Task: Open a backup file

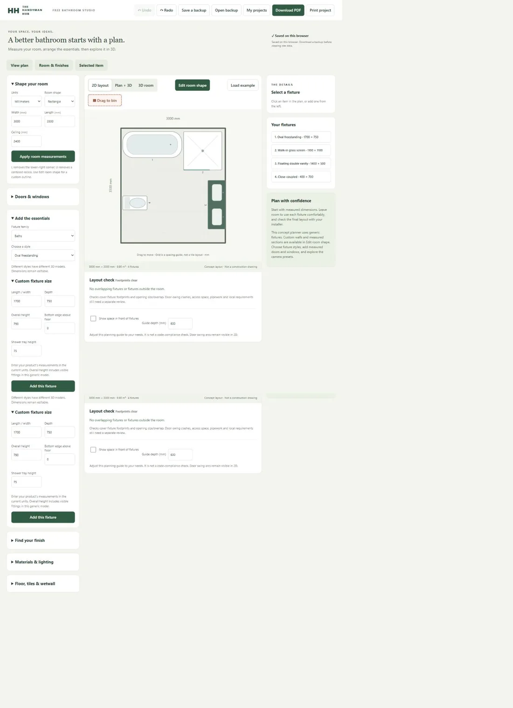Action: [x=226, y=10]
